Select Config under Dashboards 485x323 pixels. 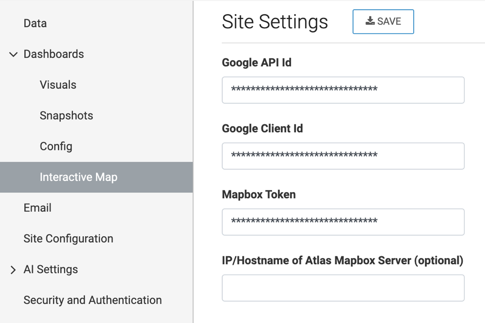[56, 146]
